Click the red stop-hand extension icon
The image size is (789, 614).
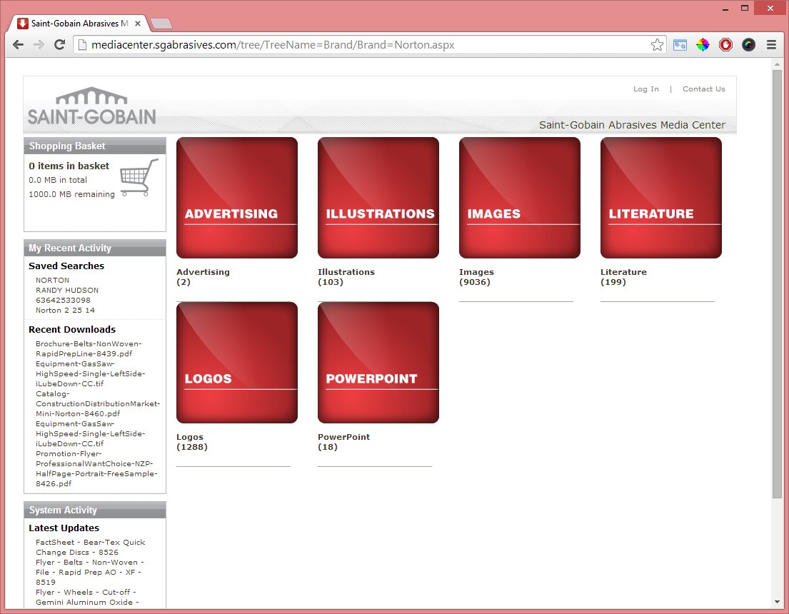click(725, 45)
